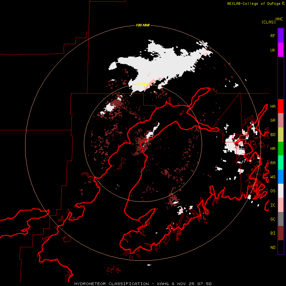Click the RA light green swatch

(281, 163)
